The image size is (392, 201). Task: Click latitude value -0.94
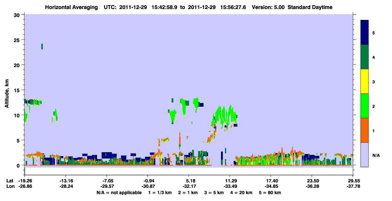pos(148,181)
